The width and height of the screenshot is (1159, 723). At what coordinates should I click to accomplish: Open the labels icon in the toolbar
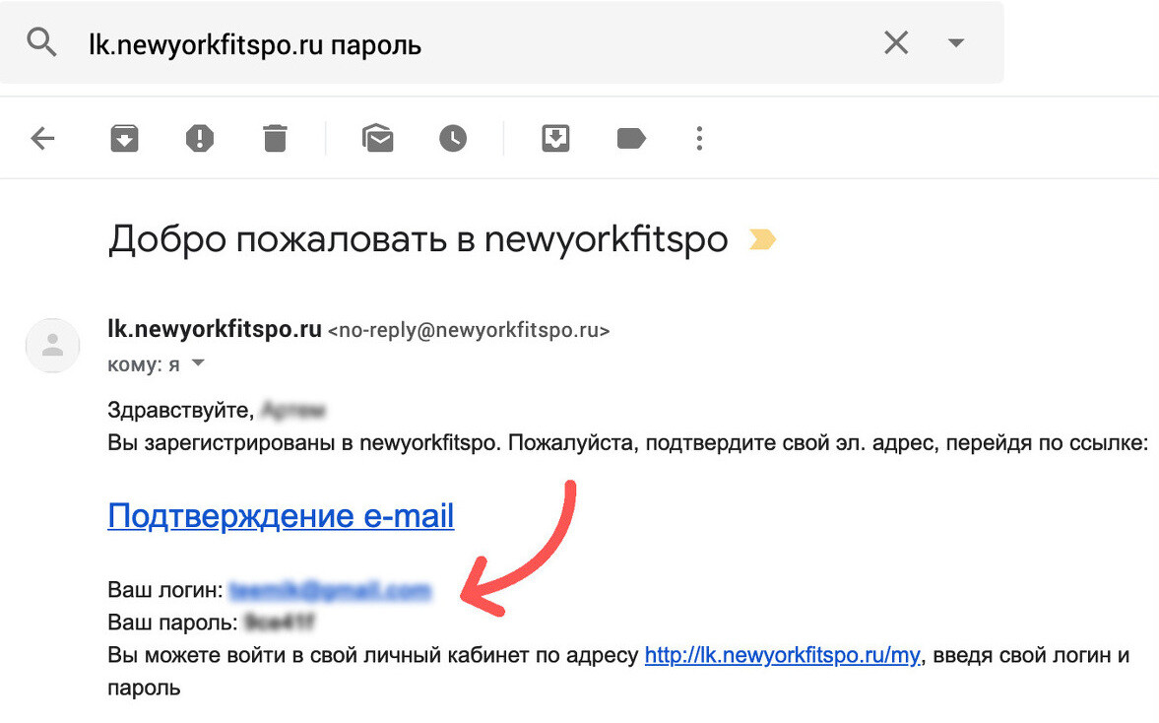tap(631, 138)
